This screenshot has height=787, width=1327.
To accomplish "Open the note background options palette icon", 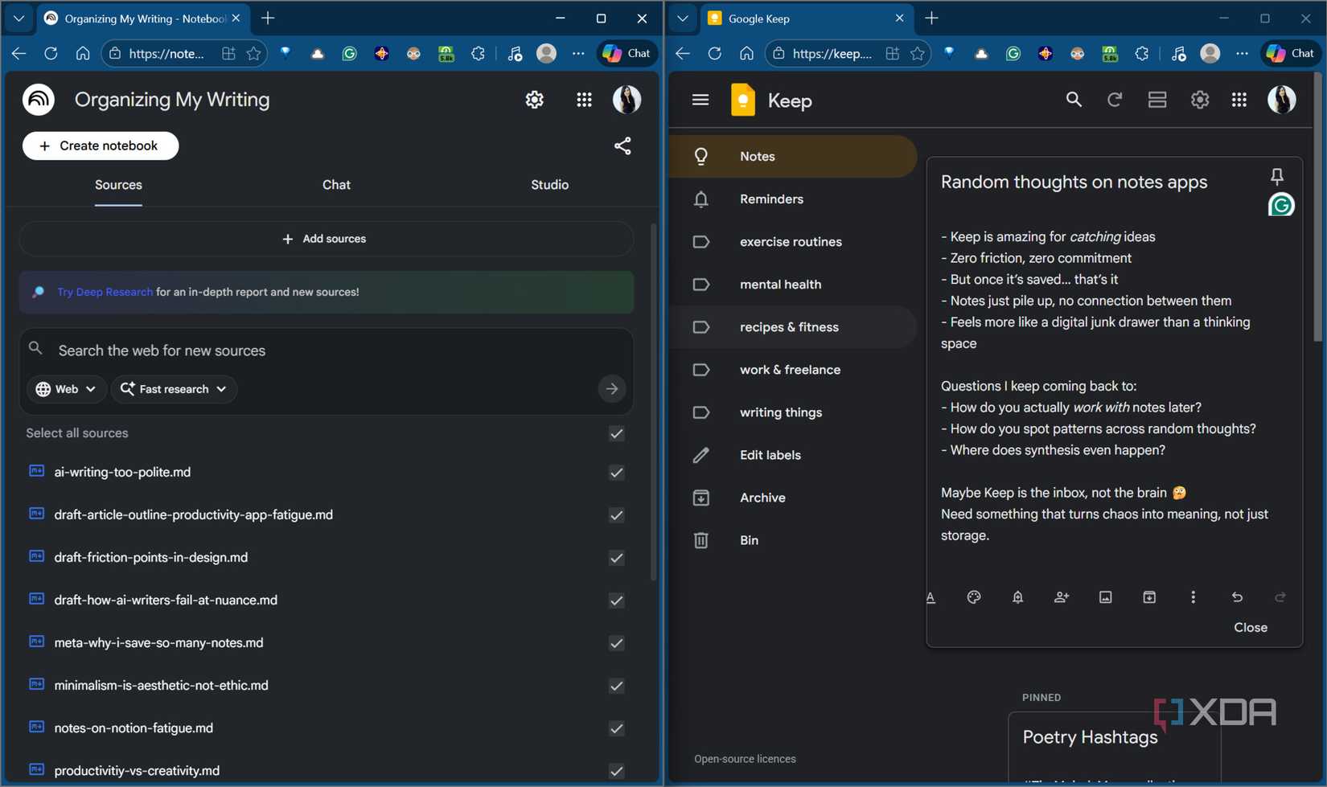I will [x=974, y=597].
